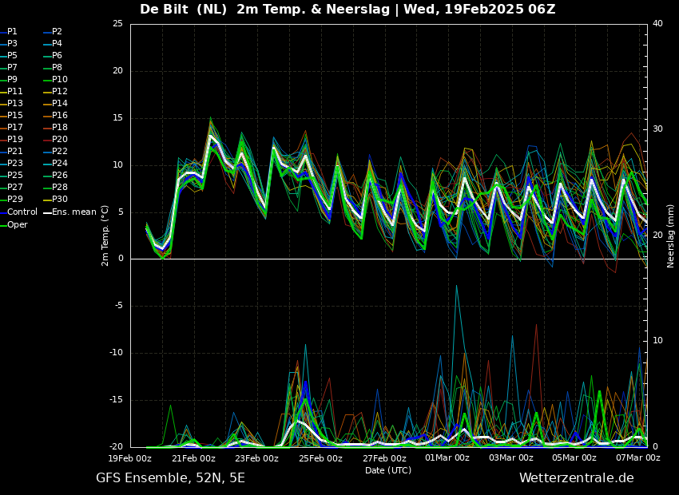Image resolution: width=679 pixels, height=495 pixels.
Task: Select the Control legend label
Action: point(22,212)
